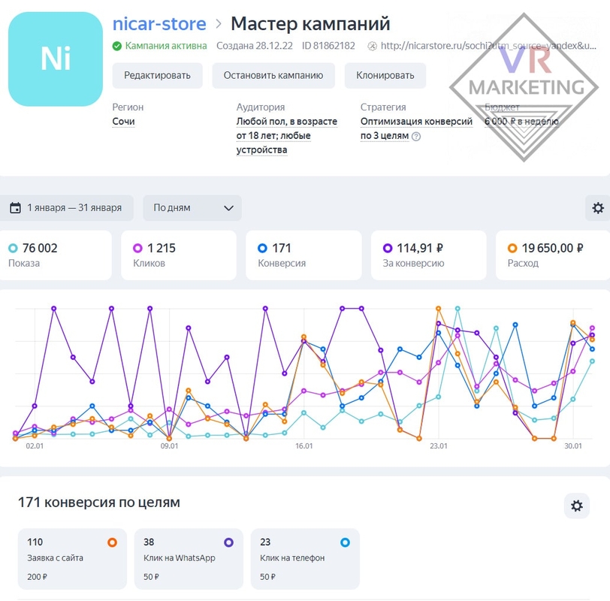
Task: Click the green campaign active checkmark icon
Action: pos(116,47)
